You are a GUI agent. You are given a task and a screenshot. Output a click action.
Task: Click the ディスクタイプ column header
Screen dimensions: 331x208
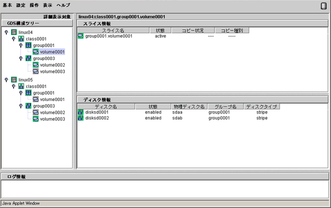tap(262, 107)
